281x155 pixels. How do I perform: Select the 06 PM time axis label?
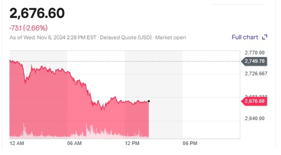[190, 143]
